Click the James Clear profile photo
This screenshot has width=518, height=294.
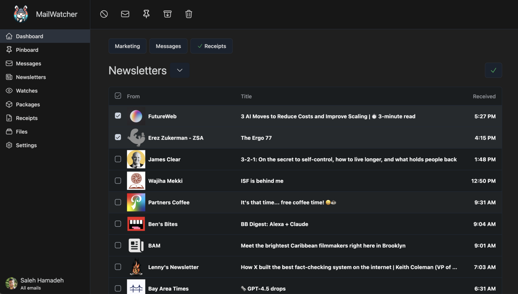pos(136,159)
